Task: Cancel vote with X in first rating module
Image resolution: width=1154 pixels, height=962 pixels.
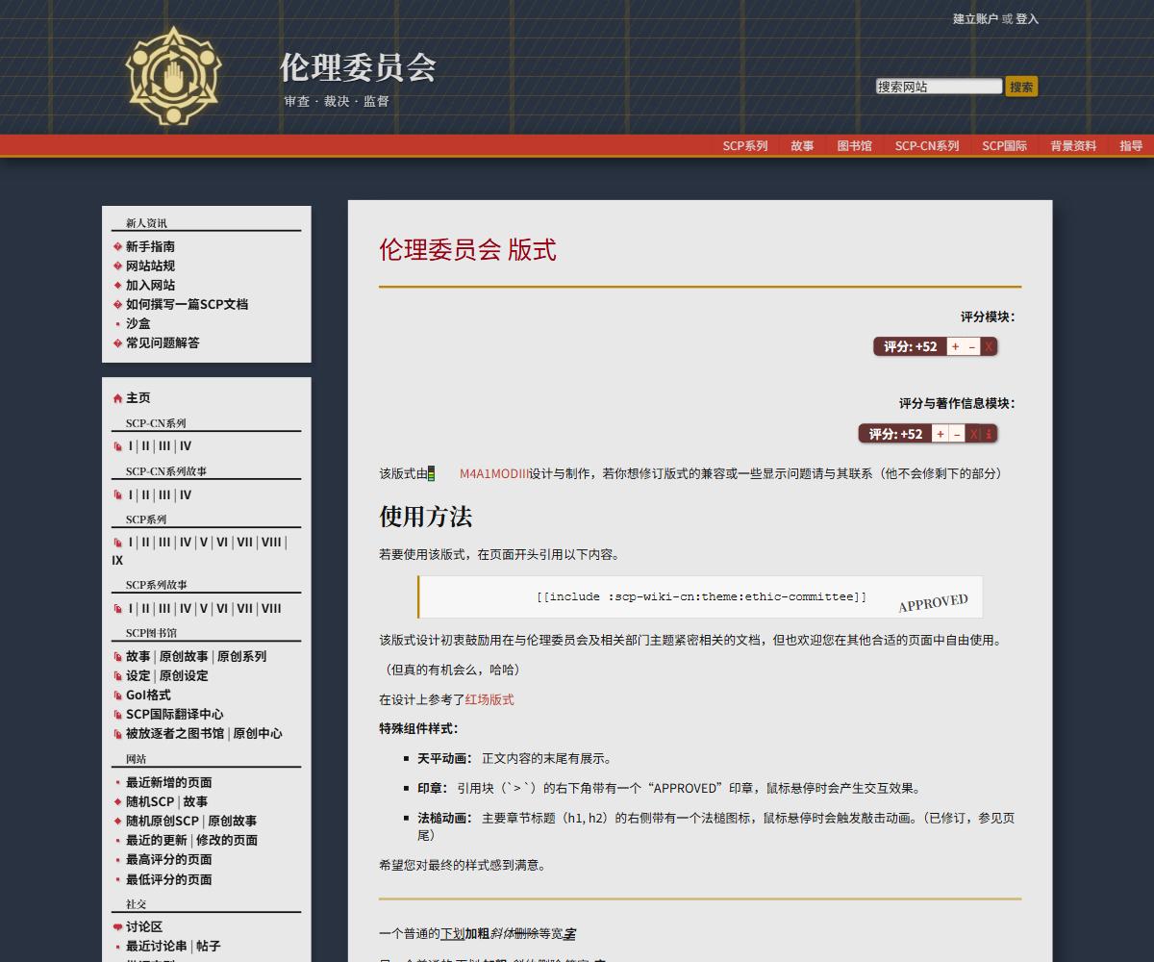Action: (x=989, y=346)
